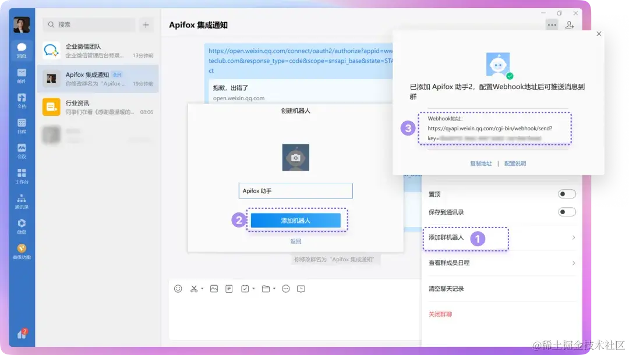This screenshot has height=355, width=629.
Task: Open the open.weixin.qq.com authorize link in chat
Action: click(301, 61)
